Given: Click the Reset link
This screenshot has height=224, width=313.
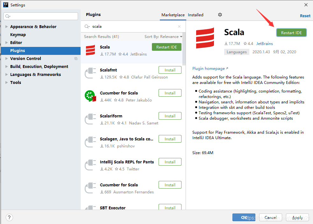Looking at the screenshot, I should point(305,16).
